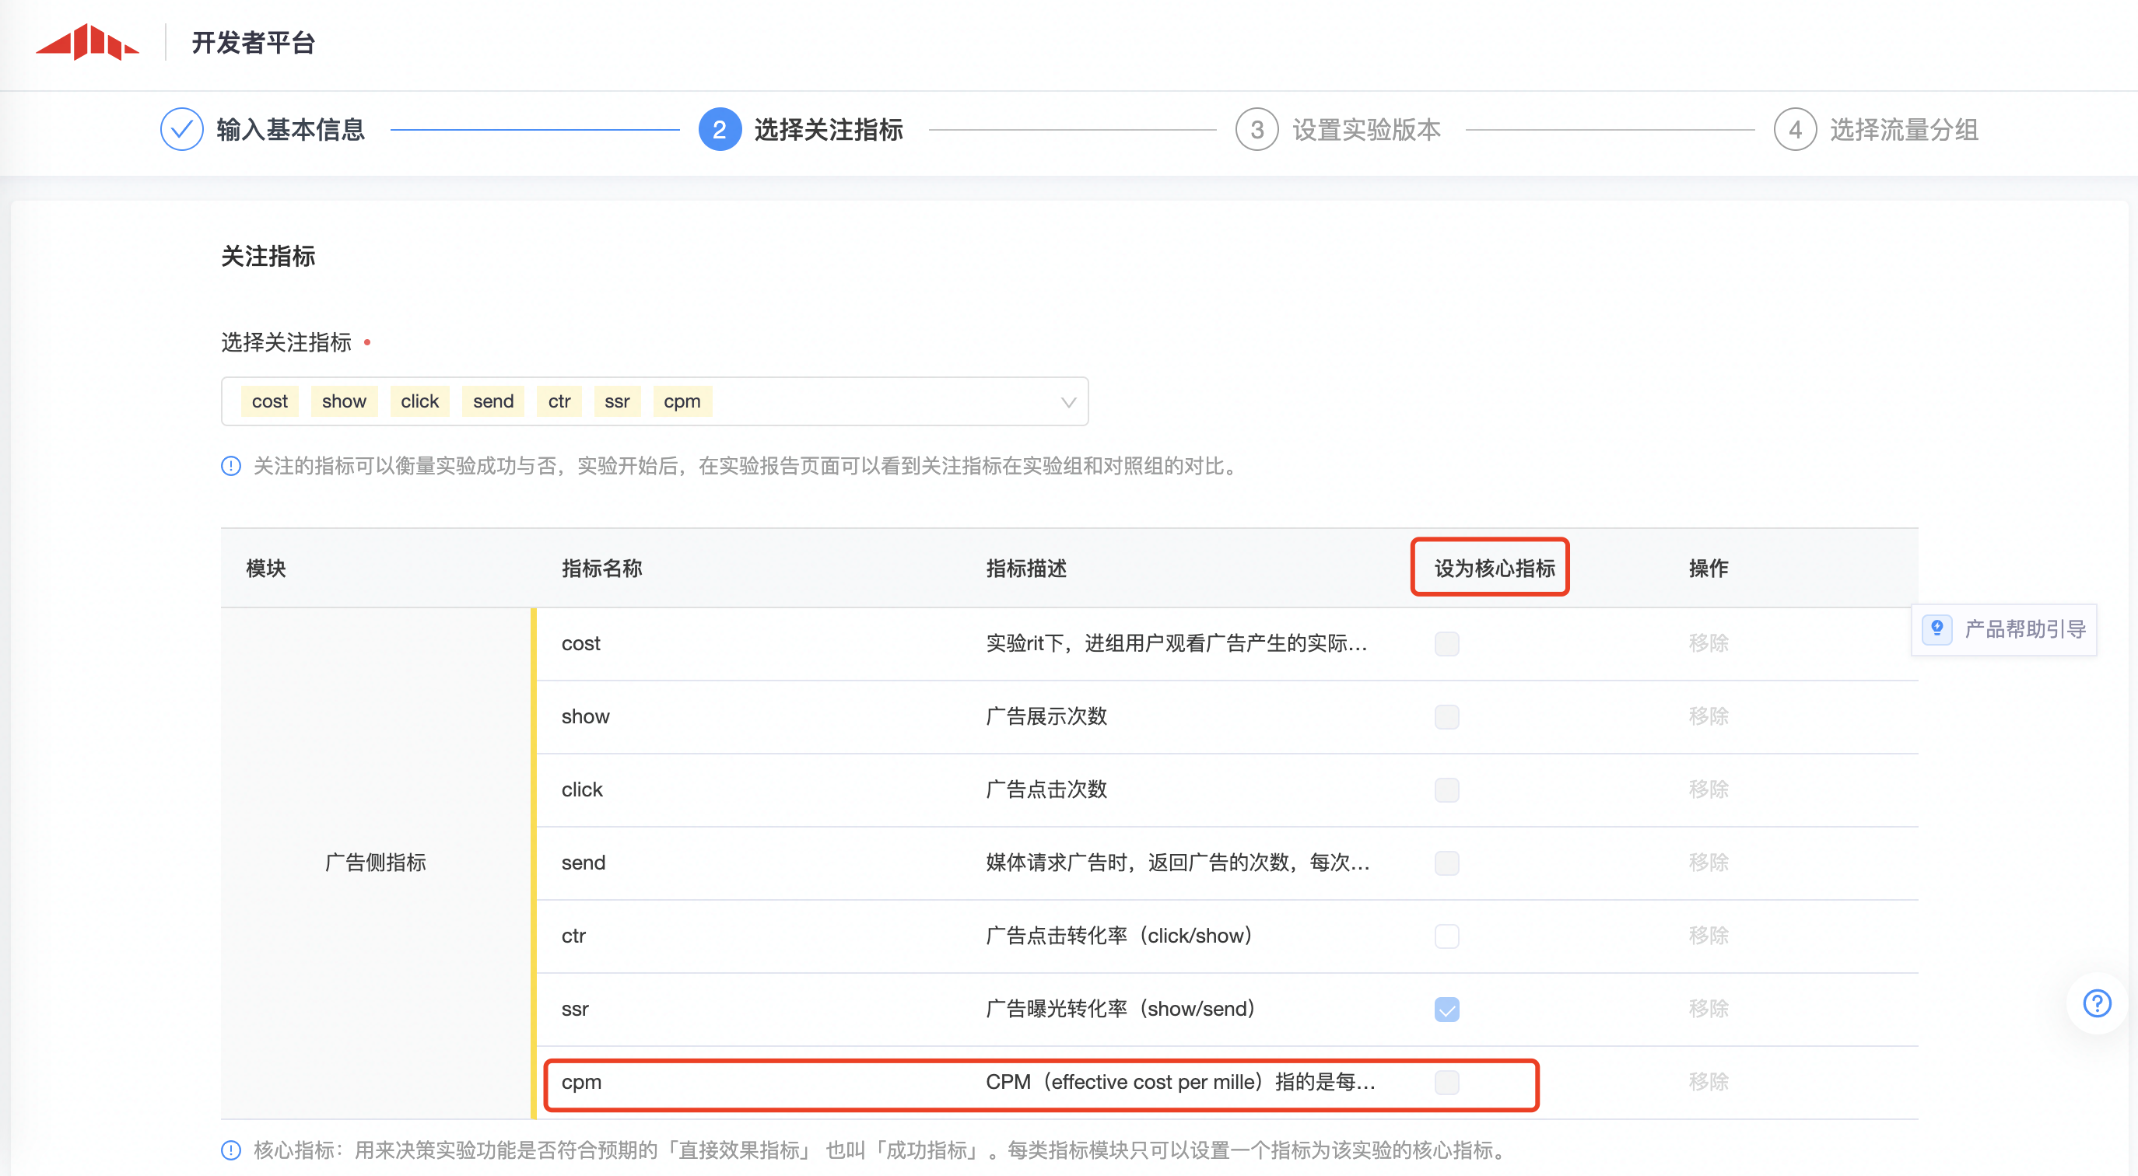Open 产品帮助引导 panel
The image size is (2138, 1176).
(2004, 629)
